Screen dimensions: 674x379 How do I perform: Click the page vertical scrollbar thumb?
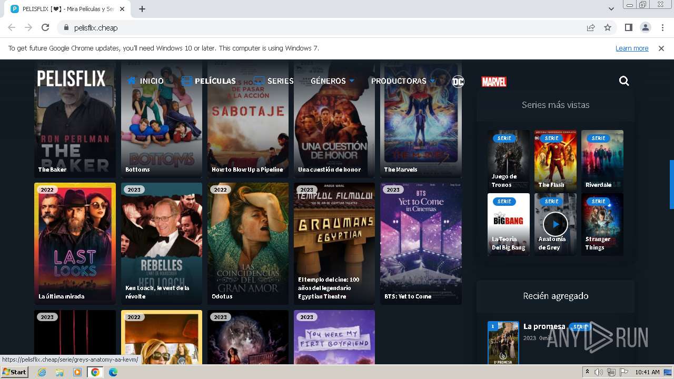(671, 184)
